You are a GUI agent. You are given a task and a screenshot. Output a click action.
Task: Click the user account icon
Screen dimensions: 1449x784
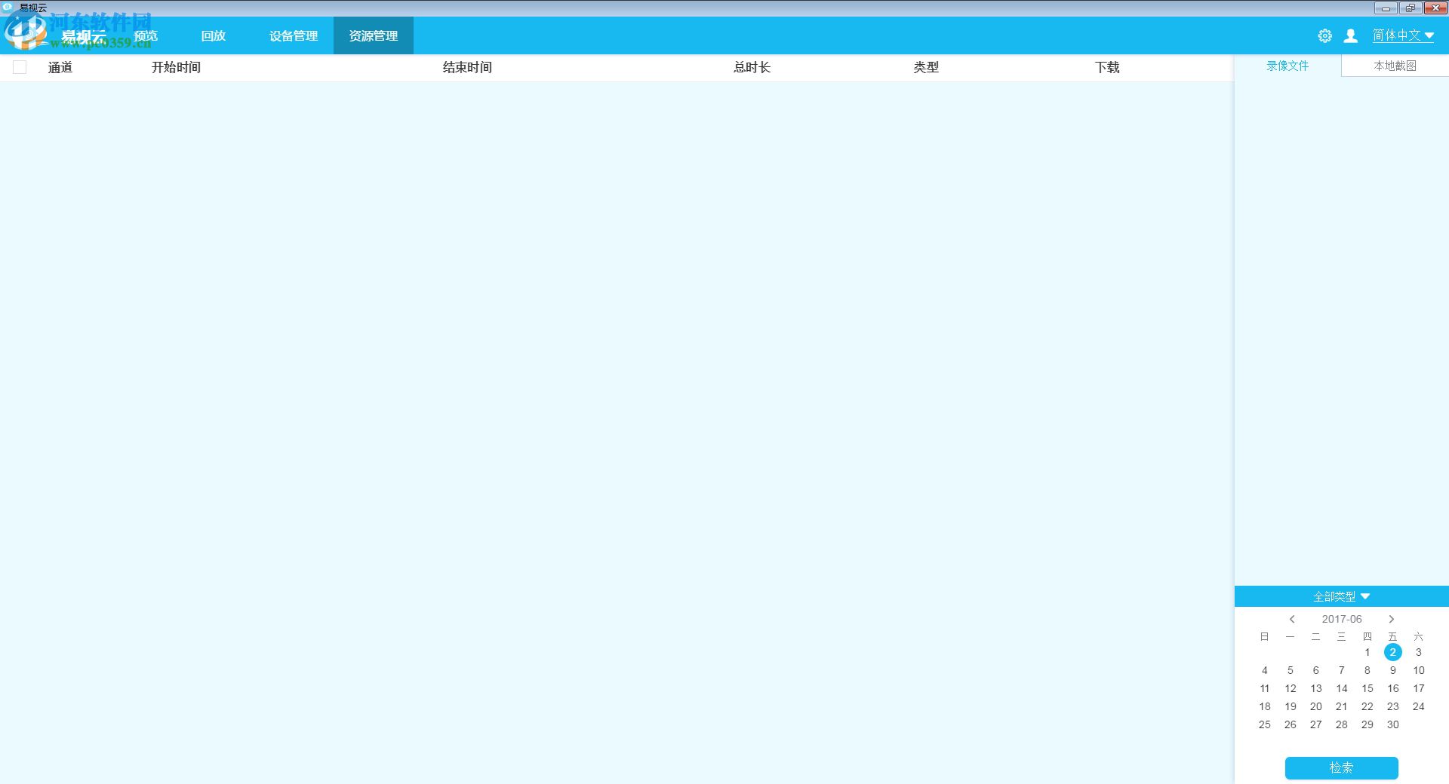click(x=1351, y=35)
